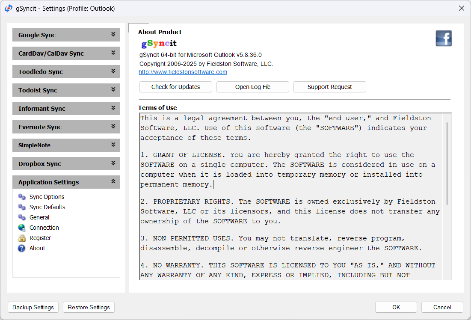Click the 'NON PERMITTED USES' paragraph text
Image resolution: width=471 pixels, height=320 pixels.
tap(281, 243)
